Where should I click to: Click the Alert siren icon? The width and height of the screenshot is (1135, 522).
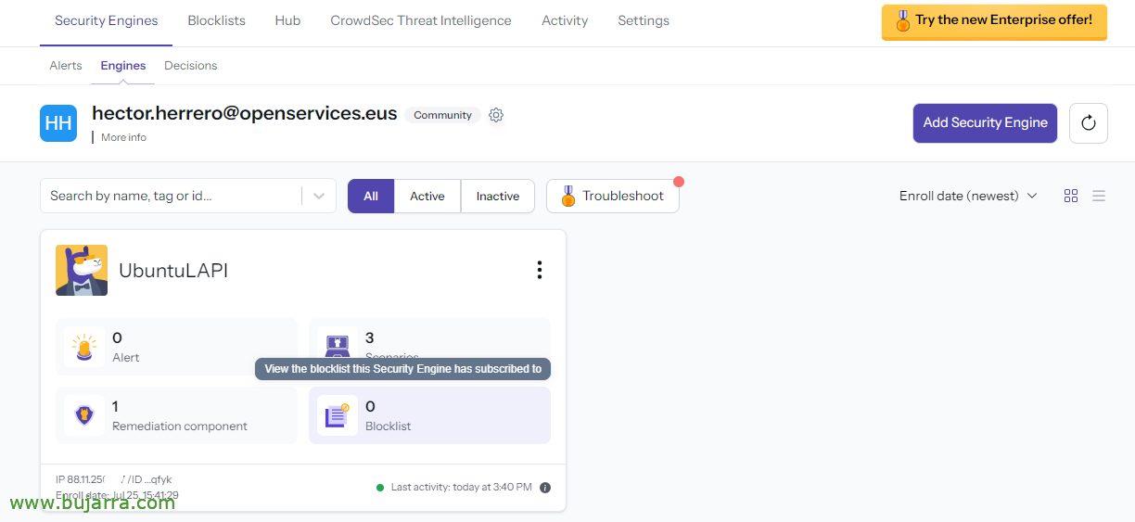click(84, 347)
